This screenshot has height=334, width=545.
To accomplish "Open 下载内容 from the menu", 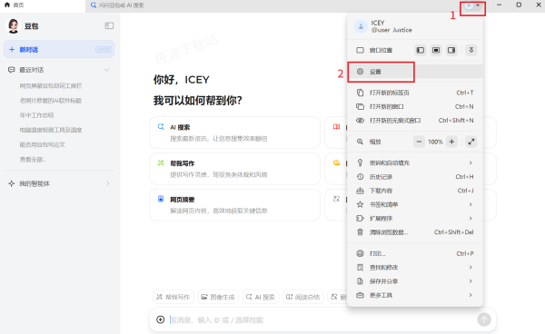I will pyautogui.click(x=415, y=191).
